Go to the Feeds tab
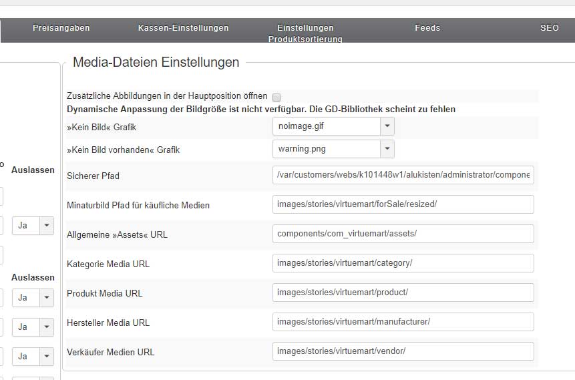Viewport: 575px width, 380px height. (427, 28)
